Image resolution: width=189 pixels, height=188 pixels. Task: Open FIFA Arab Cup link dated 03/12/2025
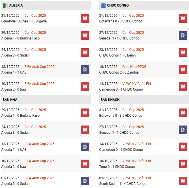pos(39,178)
